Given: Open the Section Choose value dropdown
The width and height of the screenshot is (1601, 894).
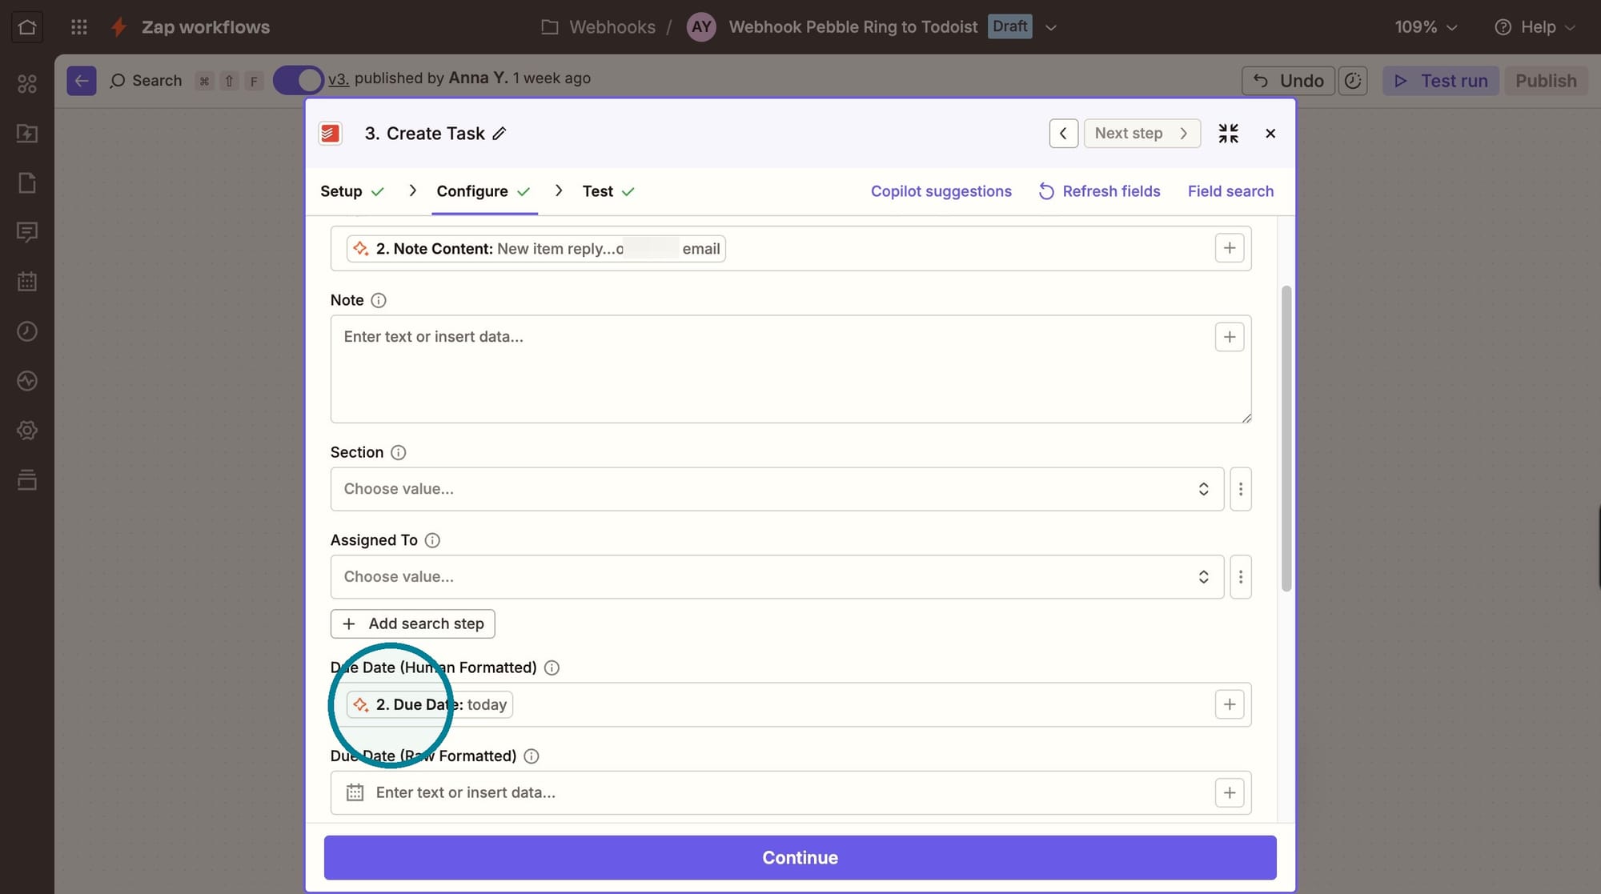Looking at the screenshot, I should (777, 489).
